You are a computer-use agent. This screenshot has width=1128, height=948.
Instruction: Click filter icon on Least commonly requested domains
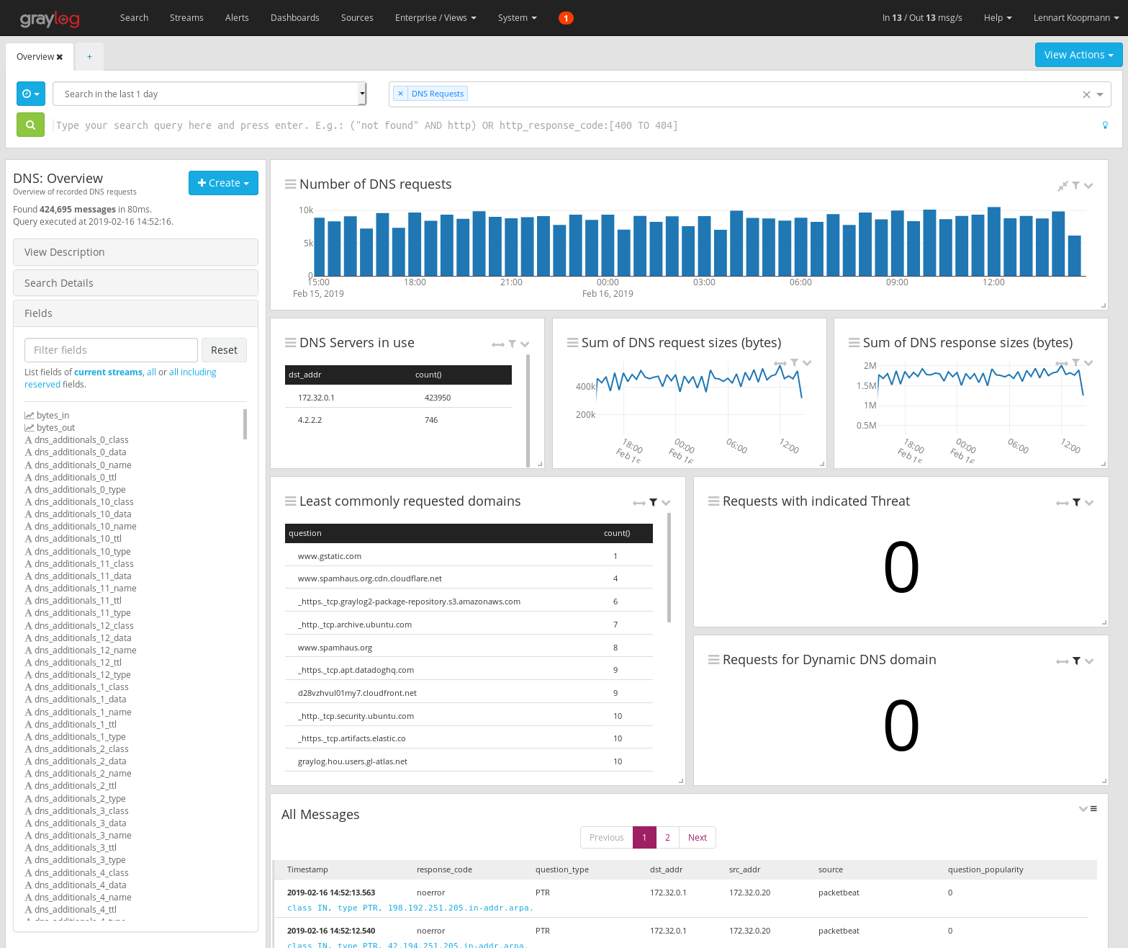(x=653, y=503)
